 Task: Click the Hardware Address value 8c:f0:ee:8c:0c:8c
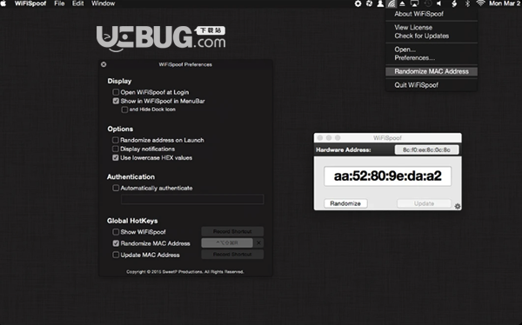426,150
